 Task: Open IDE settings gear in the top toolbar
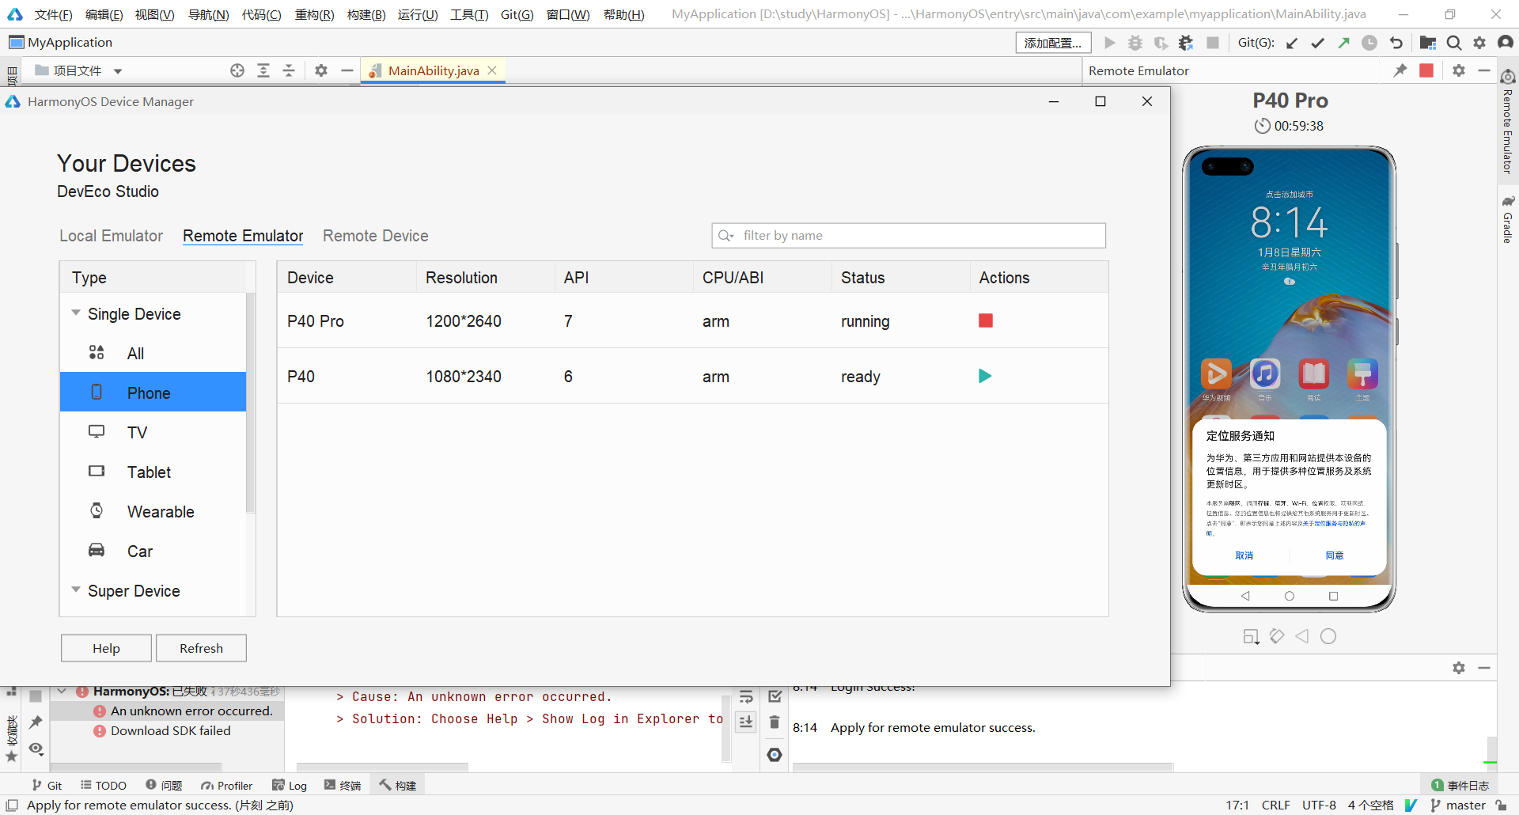1479,43
